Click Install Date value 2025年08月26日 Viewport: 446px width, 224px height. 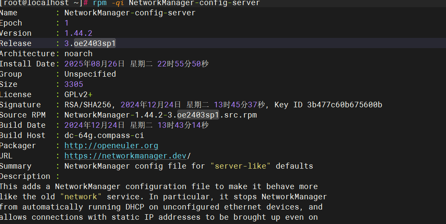pos(94,64)
